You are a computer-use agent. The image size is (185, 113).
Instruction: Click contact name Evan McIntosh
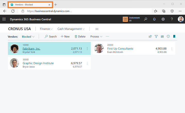tap(115, 52)
